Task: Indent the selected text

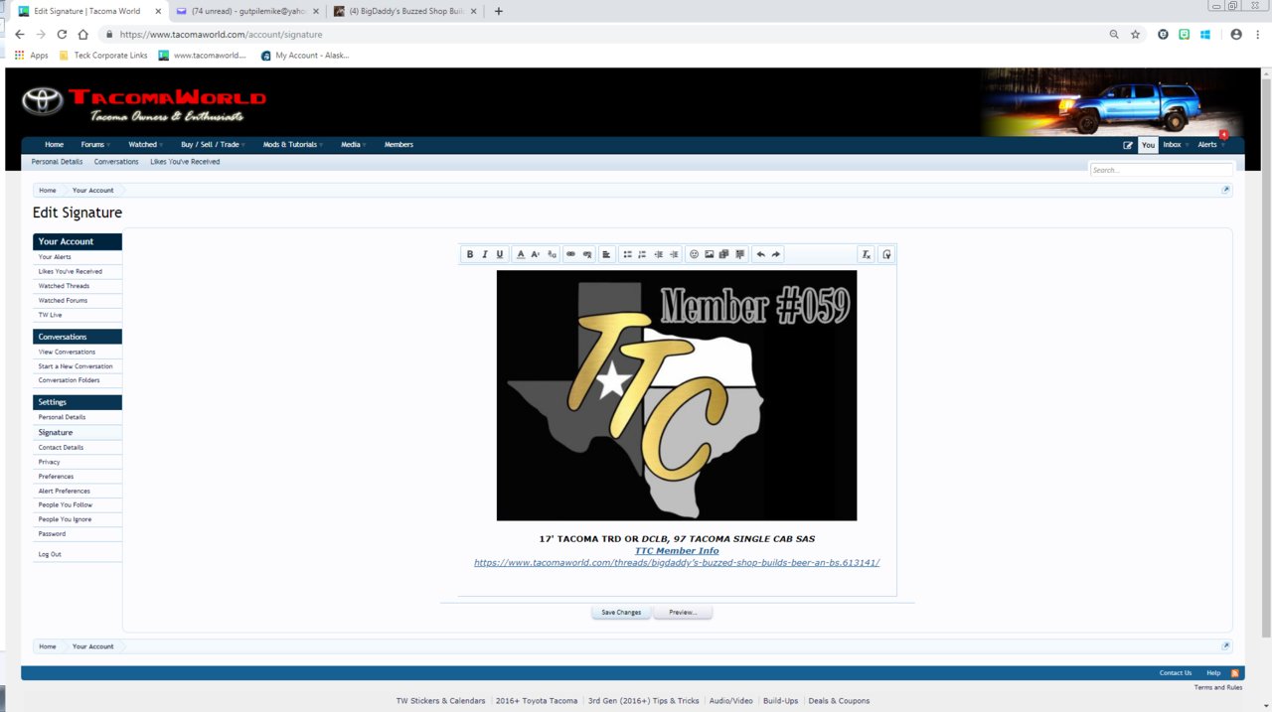Action: pyautogui.click(x=674, y=254)
